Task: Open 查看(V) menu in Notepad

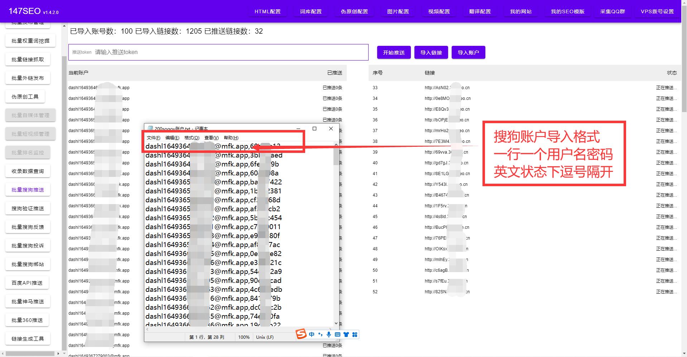Action: point(211,138)
